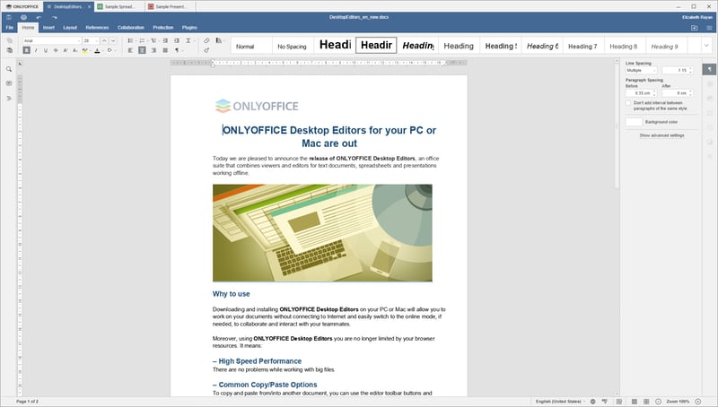This screenshot has height=407, width=718.
Task: Click Open file location icon
Action: click(x=694, y=28)
